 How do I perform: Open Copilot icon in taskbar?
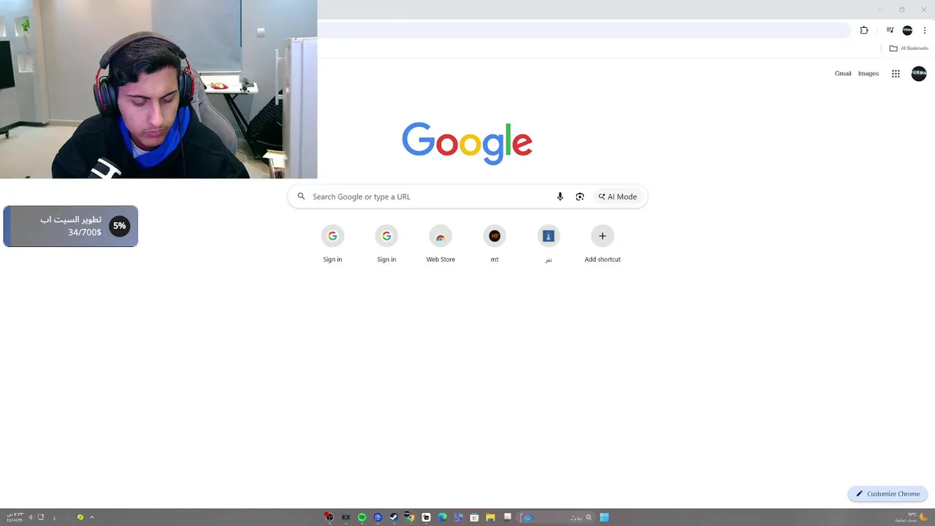point(458,517)
